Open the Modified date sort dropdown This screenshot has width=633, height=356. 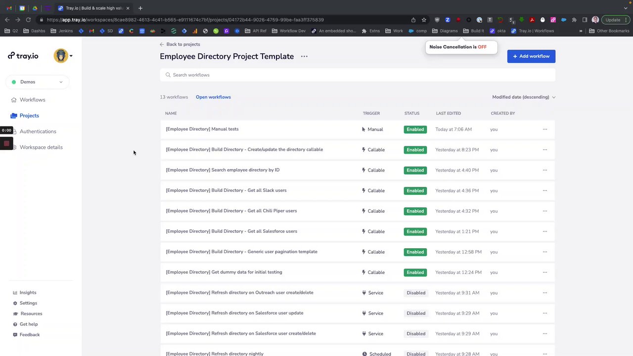pos(524,97)
